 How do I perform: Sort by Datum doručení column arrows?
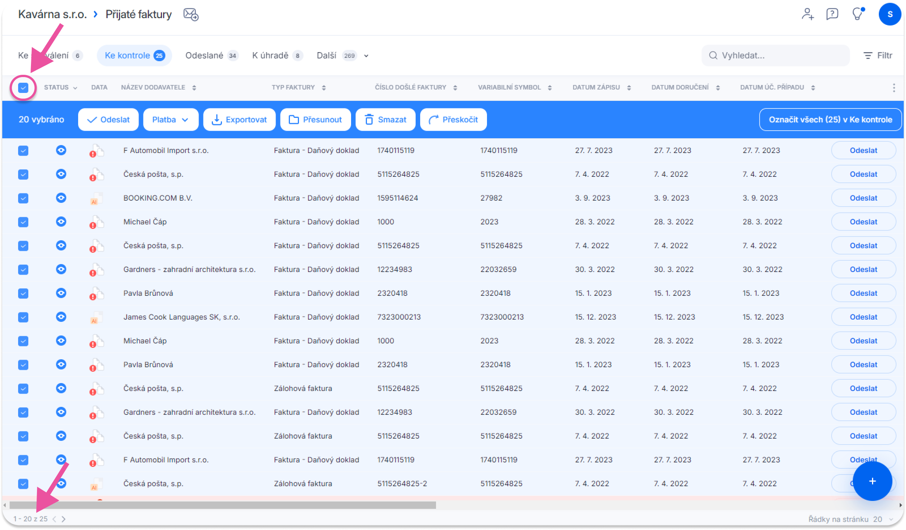click(718, 88)
